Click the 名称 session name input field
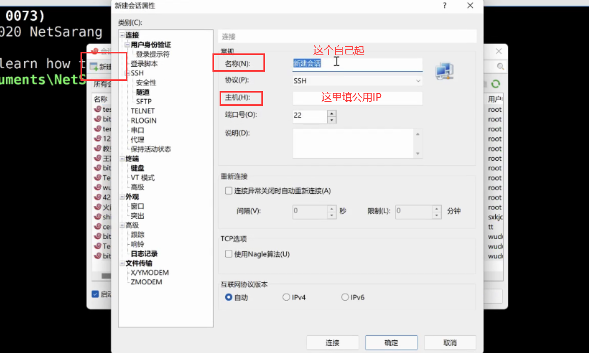This screenshot has width=589, height=353. 357,64
